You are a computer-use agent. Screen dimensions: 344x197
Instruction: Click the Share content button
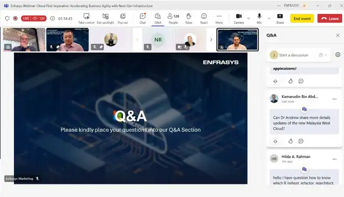click(x=280, y=19)
